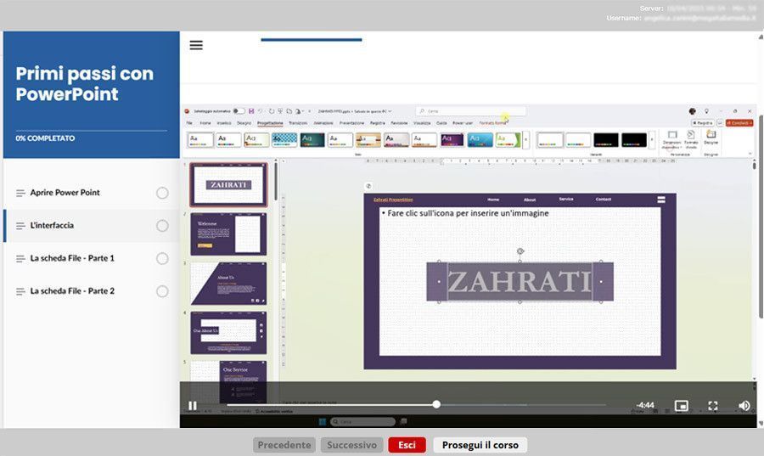Open the hamburger menu above the video
This screenshot has width=764, height=456.
click(196, 45)
